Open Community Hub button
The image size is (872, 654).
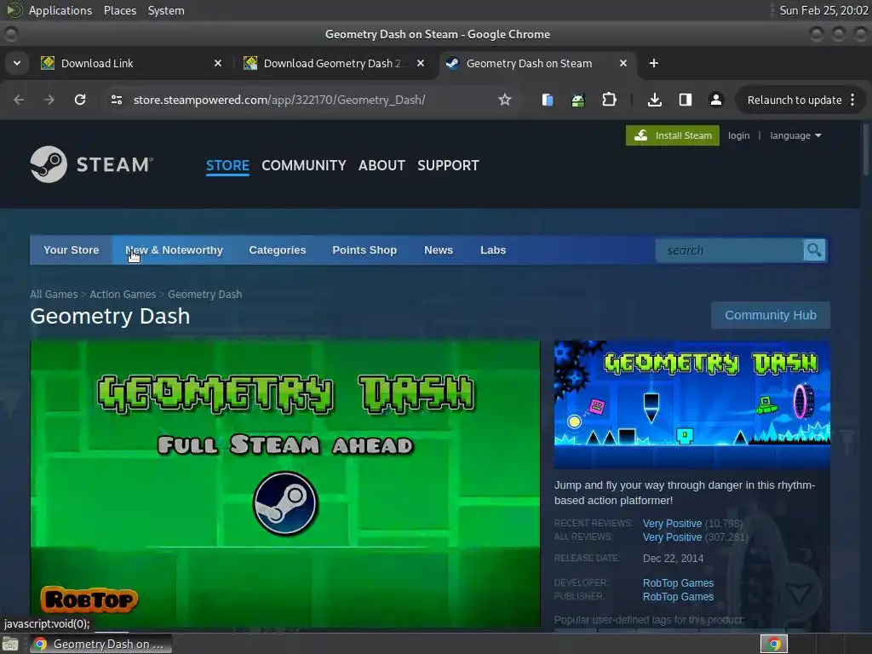coord(770,315)
